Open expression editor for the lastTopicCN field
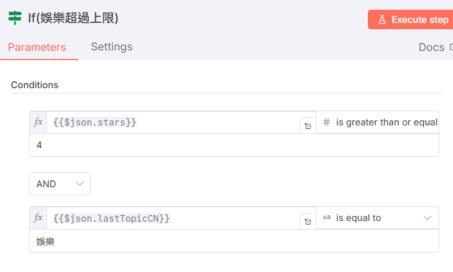This screenshot has height=272, width=453. pos(308,222)
